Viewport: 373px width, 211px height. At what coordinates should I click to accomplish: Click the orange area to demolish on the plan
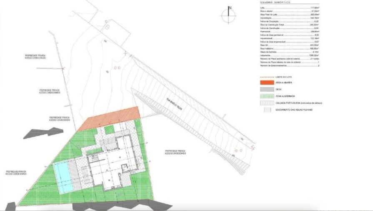pyautogui.click(x=109, y=118)
